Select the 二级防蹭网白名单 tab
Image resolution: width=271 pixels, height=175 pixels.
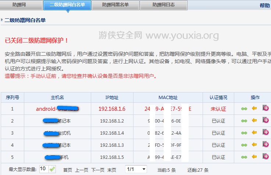click(67, 5)
